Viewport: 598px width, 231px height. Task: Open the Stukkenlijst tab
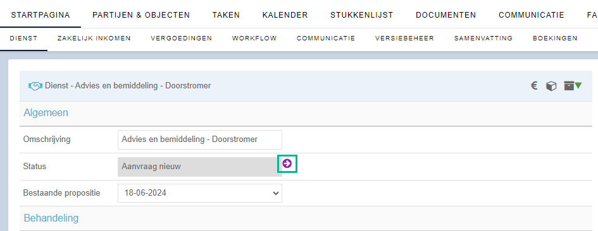[x=362, y=15]
